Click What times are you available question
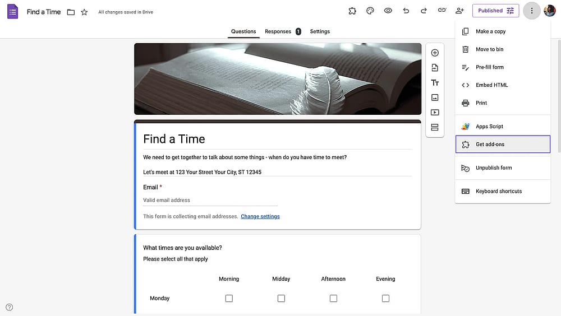The image size is (561, 316). [x=182, y=248]
